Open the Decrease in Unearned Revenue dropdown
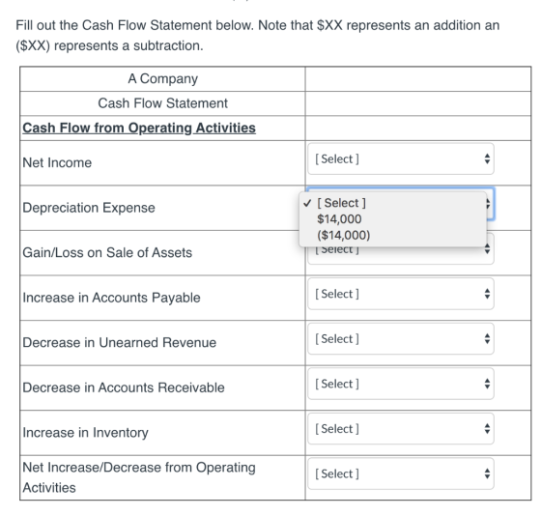 pyautogui.click(x=401, y=338)
